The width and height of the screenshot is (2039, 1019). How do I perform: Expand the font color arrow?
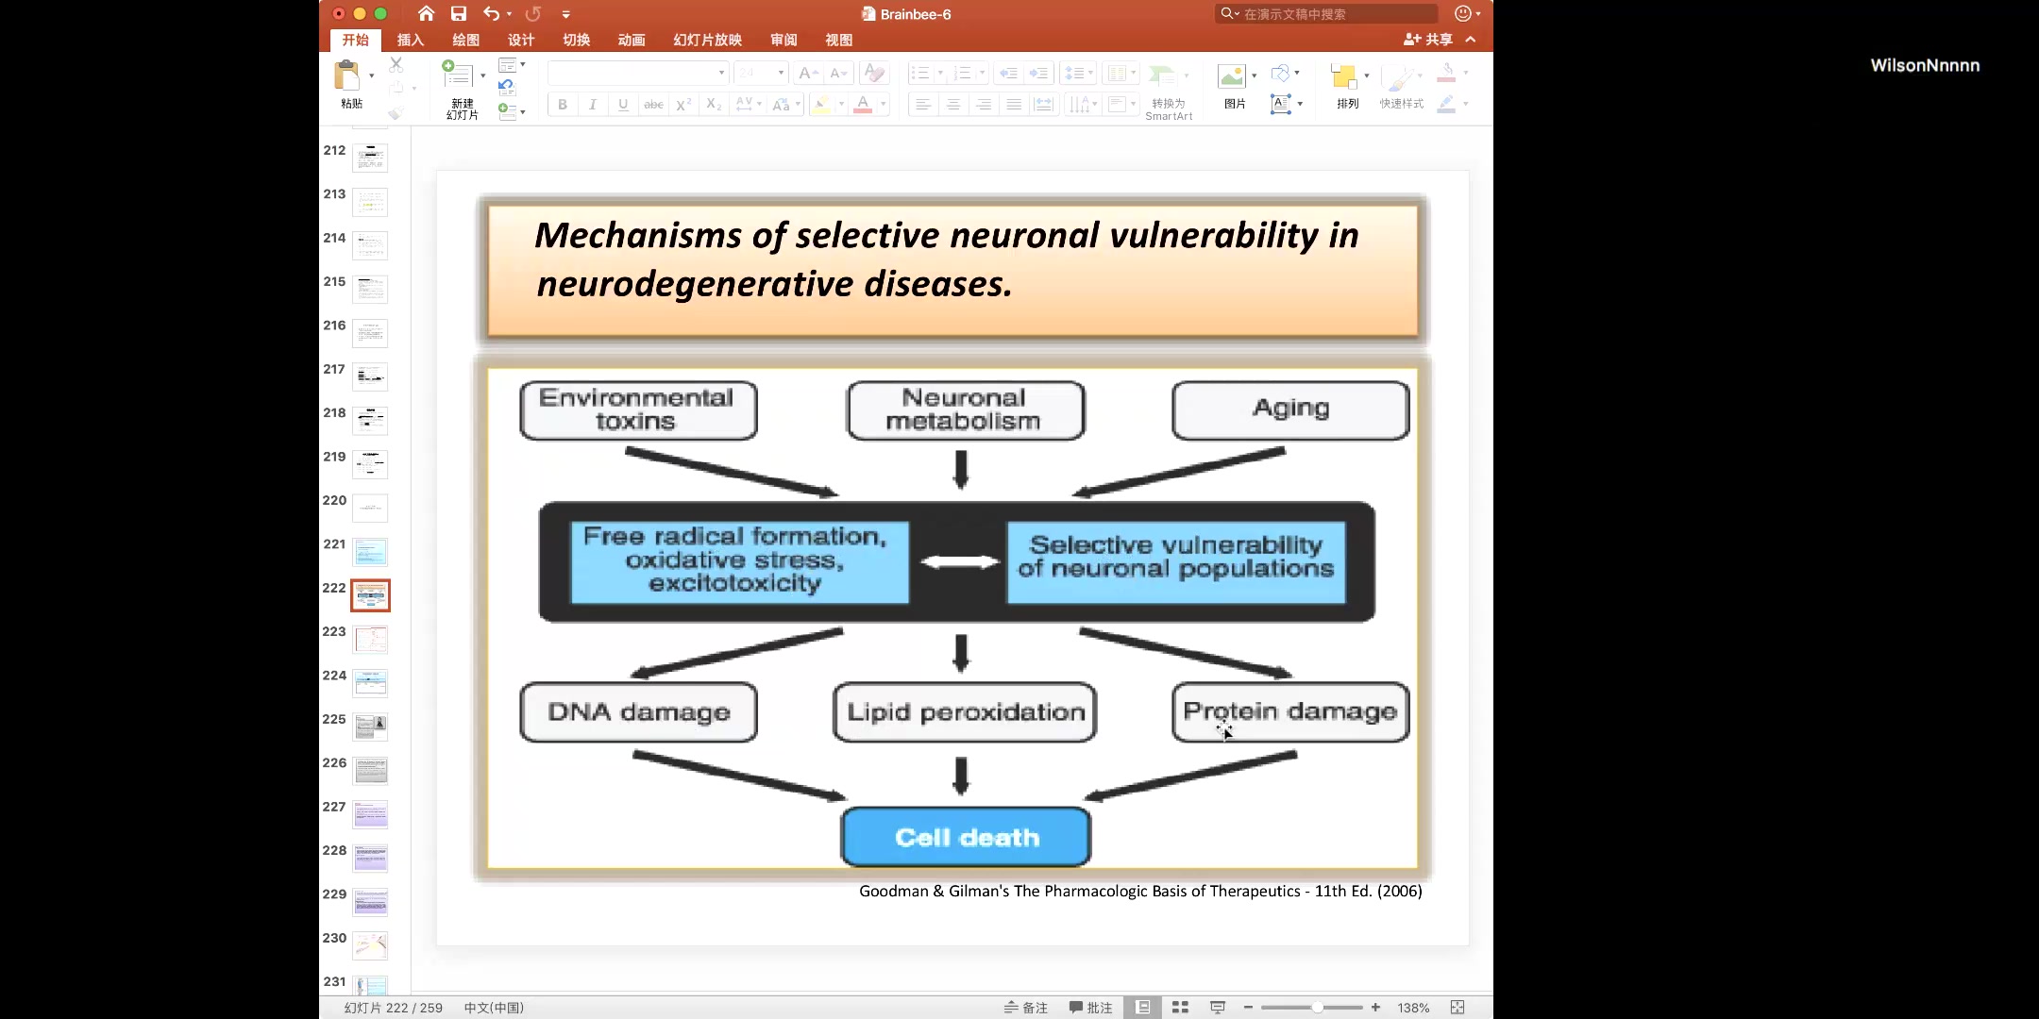point(884,105)
